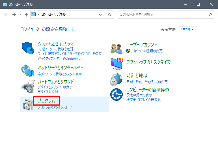Image resolution: width=218 pixels, height=153 pixels.
Task: Minimize the Control Panel window
Action: click(185, 4)
